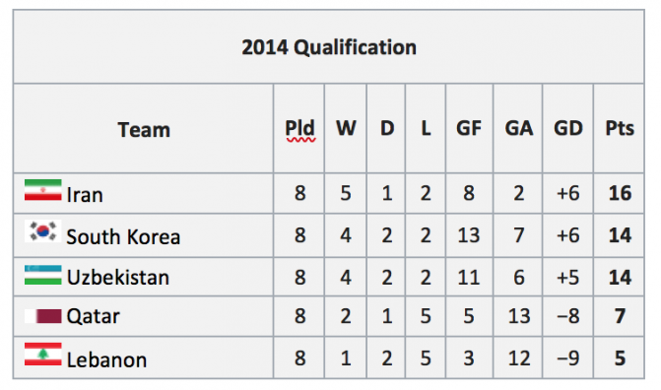This screenshot has width=661, height=390.
Task: Click the Iran flag icon
Action: click(43, 190)
